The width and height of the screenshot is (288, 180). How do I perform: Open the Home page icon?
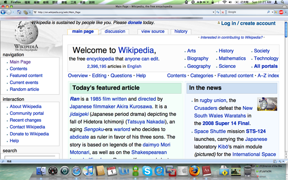pos(19,12)
